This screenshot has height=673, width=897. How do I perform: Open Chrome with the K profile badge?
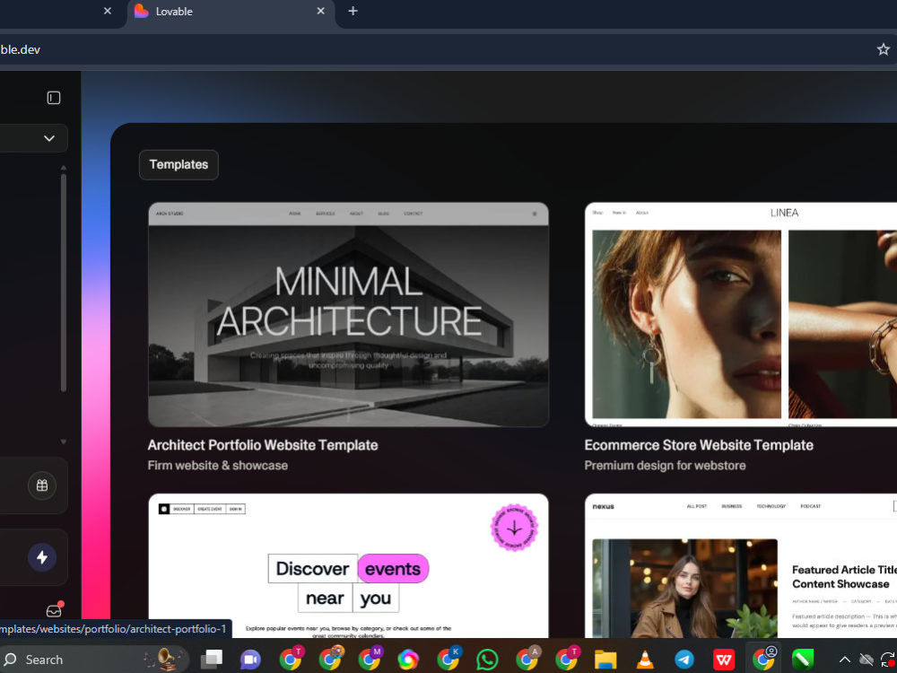tap(448, 660)
